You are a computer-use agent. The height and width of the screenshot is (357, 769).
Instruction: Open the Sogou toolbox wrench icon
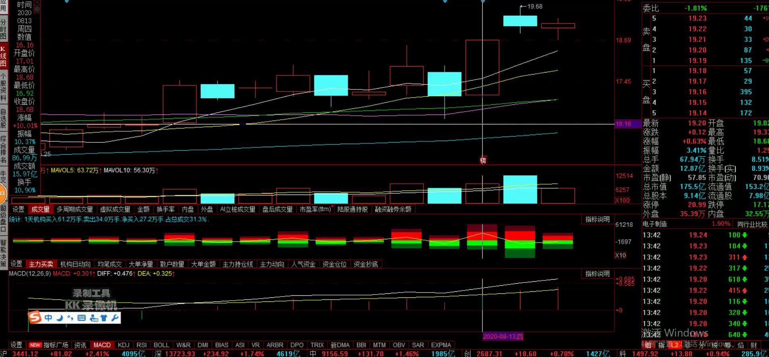(115, 318)
